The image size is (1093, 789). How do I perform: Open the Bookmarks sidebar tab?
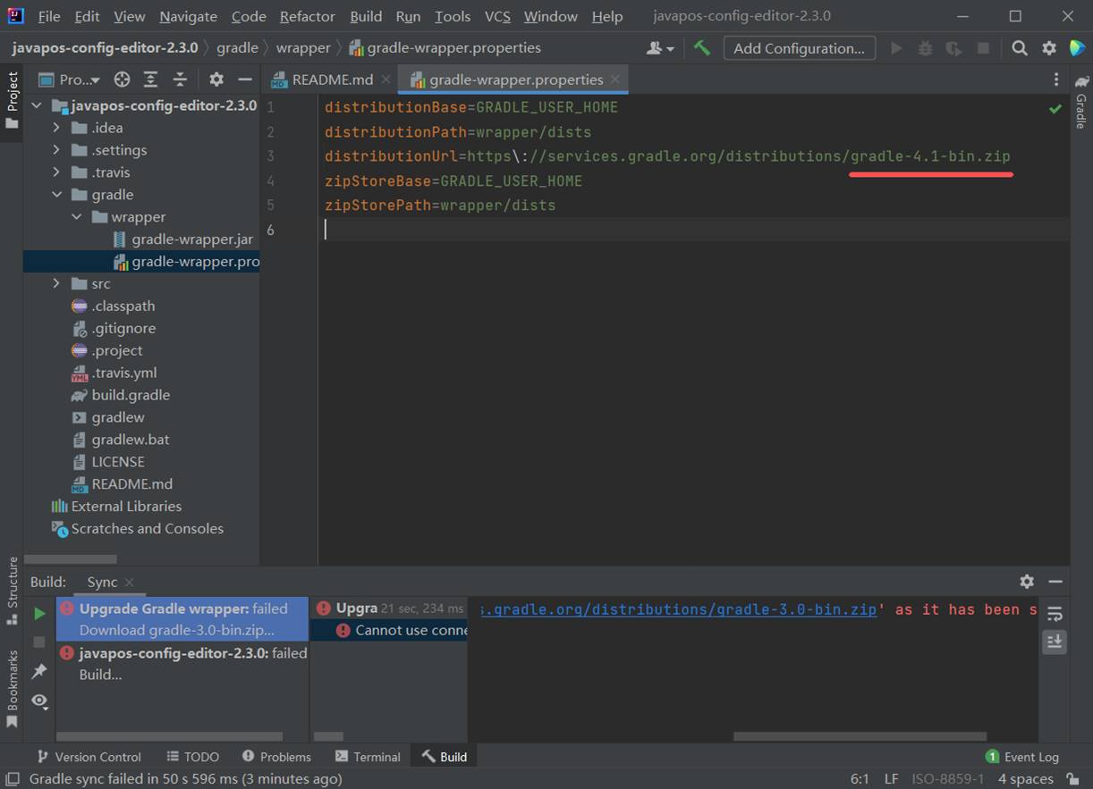tap(12, 689)
